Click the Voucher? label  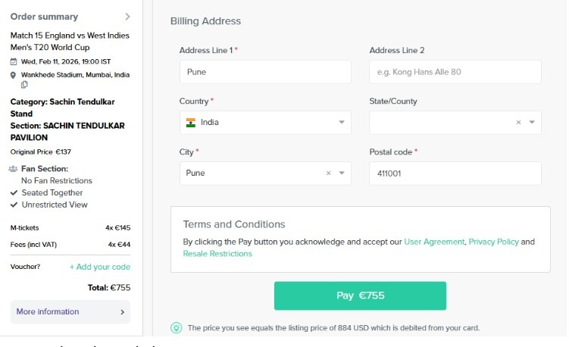point(26,267)
